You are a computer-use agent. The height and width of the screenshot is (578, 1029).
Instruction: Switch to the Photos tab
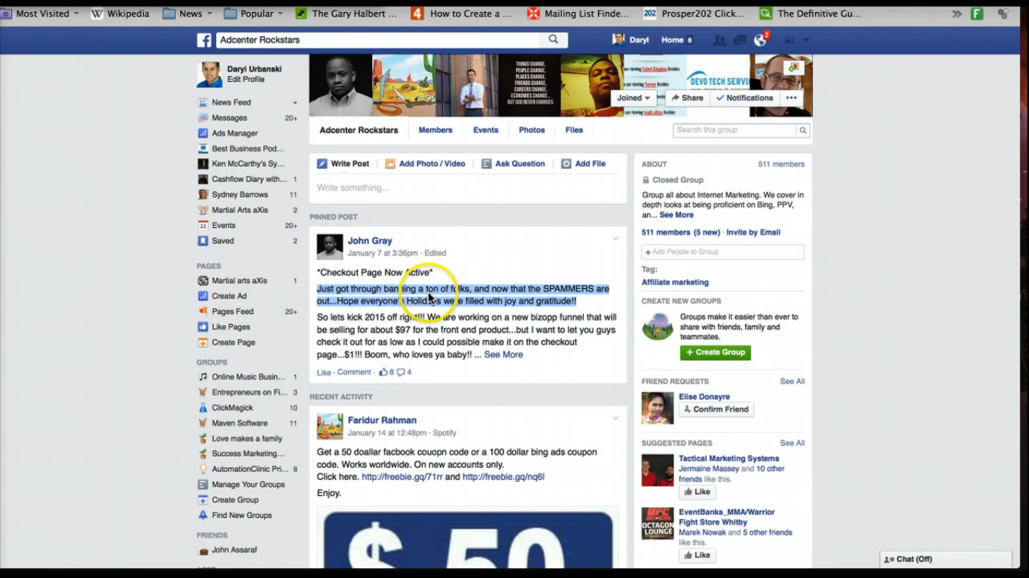[x=532, y=130]
